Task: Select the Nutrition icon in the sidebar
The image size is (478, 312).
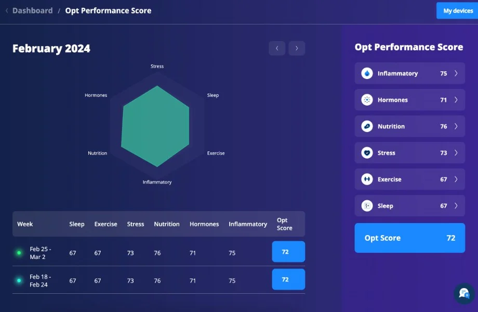Action: [x=366, y=126]
